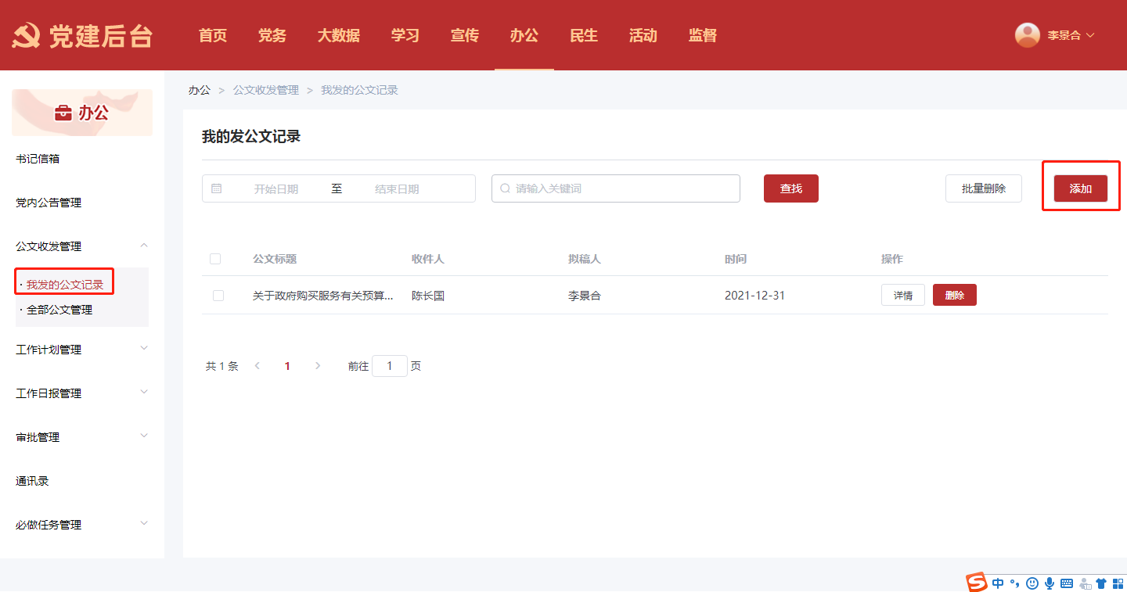The height and width of the screenshot is (592, 1127).
Task: Select 全部公文管理 in the sidebar
Action: (59, 310)
